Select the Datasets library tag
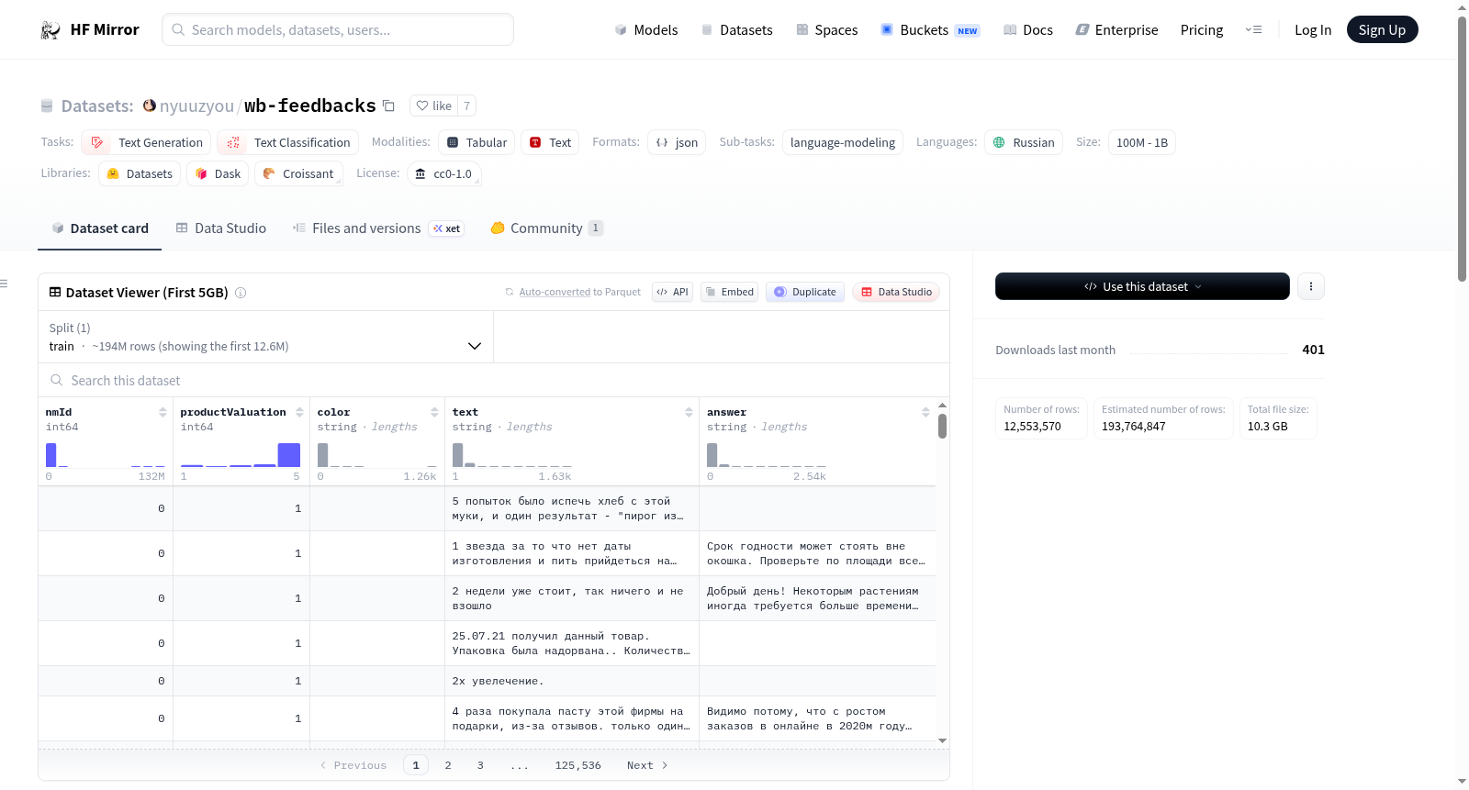This screenshot has height=790, width=1469. 140,173
